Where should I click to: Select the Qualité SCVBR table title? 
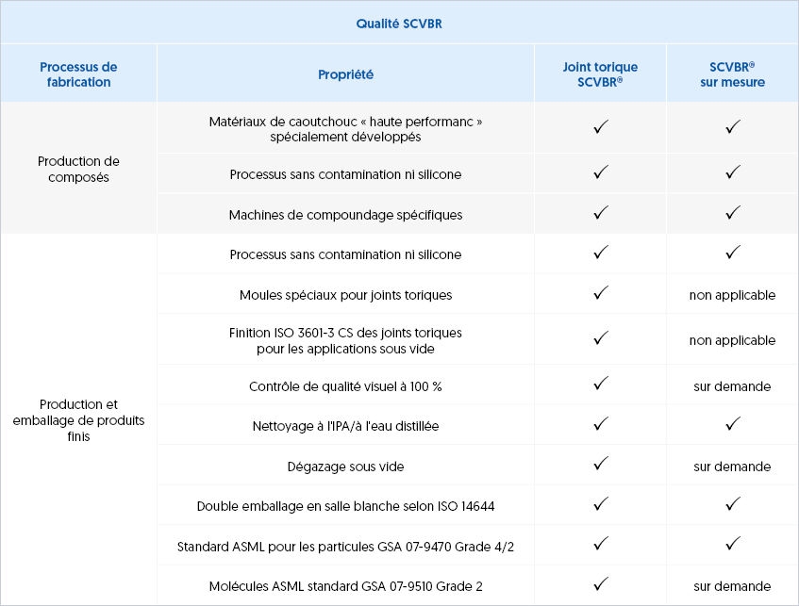point(399,24)
